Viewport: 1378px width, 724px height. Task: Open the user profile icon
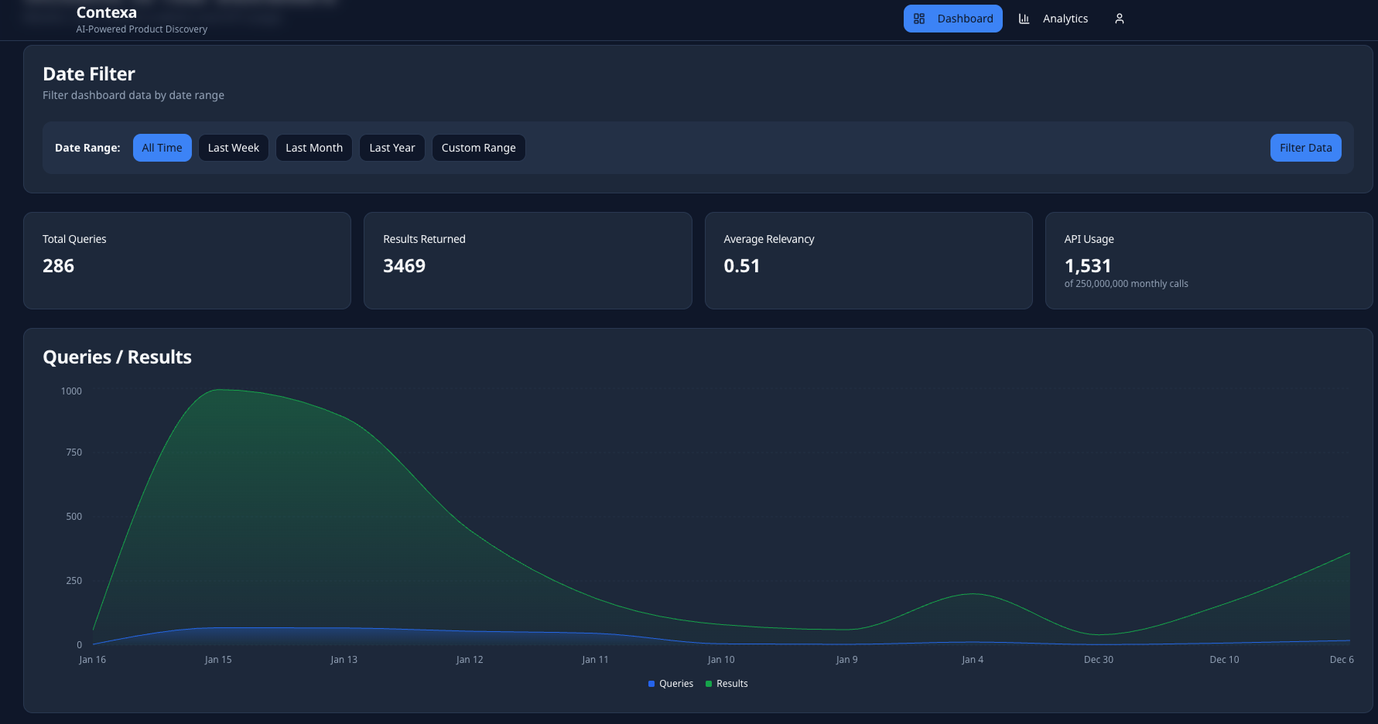[x=1119, y=19]
